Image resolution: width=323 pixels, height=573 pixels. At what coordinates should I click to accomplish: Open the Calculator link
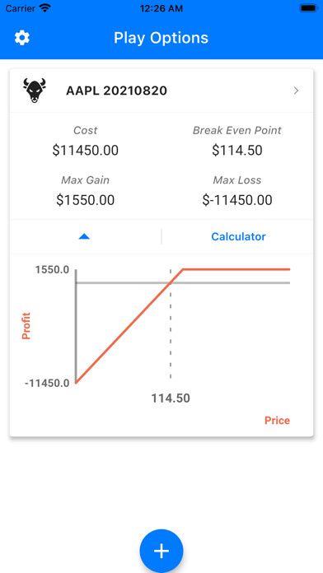(238, 236)
